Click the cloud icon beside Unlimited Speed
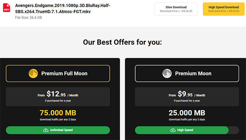 click(46, 130)
